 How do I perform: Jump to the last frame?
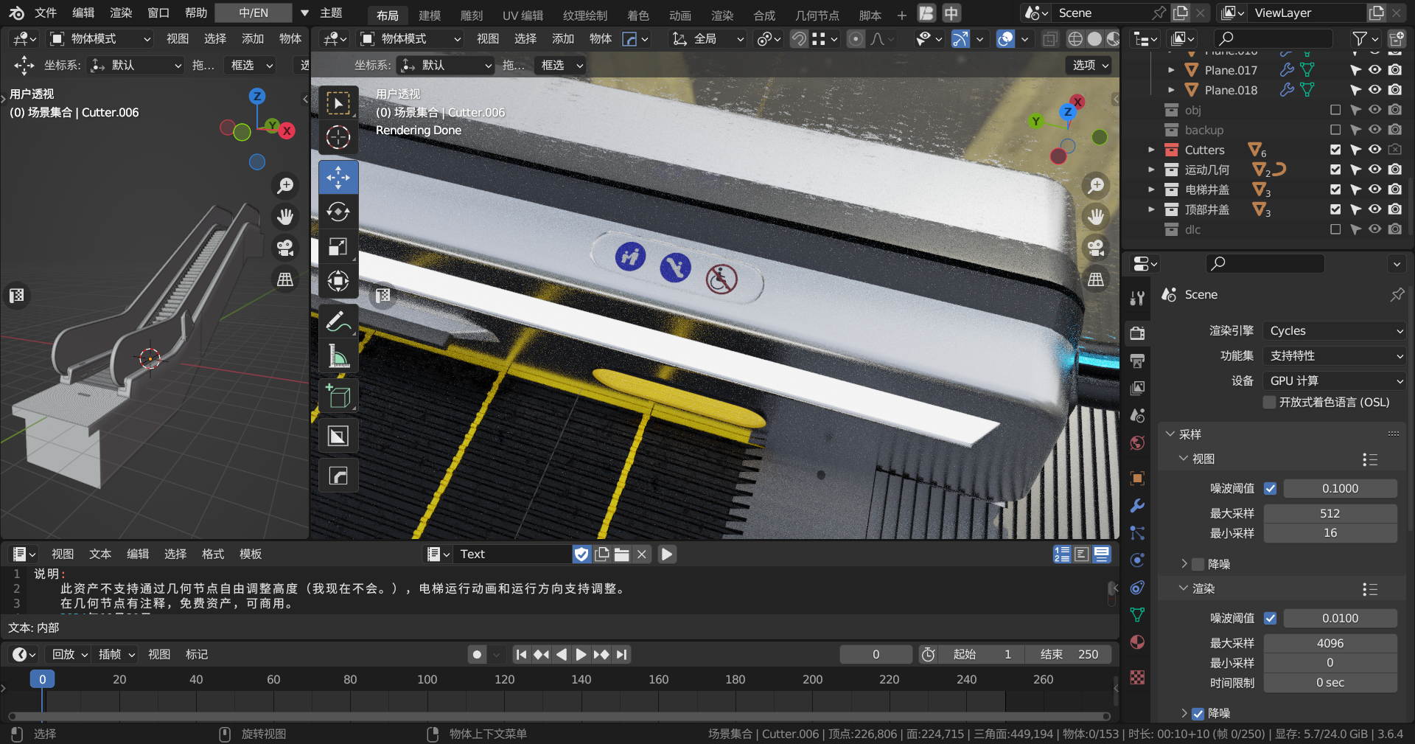click(x=622, y=654)
